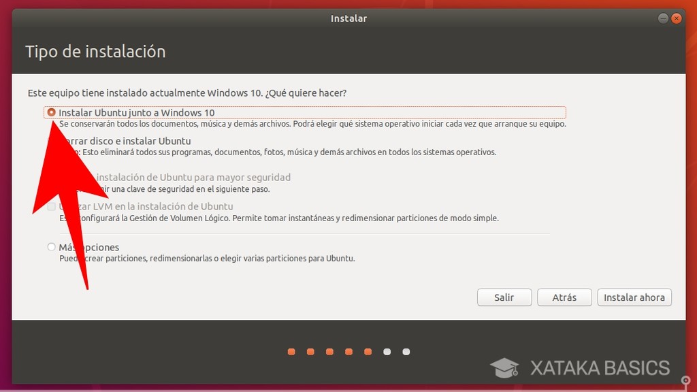The width and height of the screenshot is (697, 392).
Task: Check 'Utilizar LVM en la instalación de Ubuntu'
Action: click(52, 206)
